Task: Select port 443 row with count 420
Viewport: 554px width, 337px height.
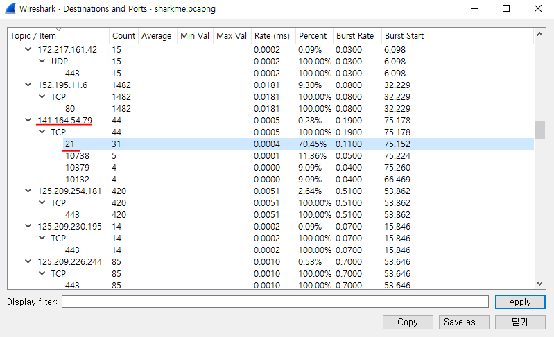Action: 270,214
